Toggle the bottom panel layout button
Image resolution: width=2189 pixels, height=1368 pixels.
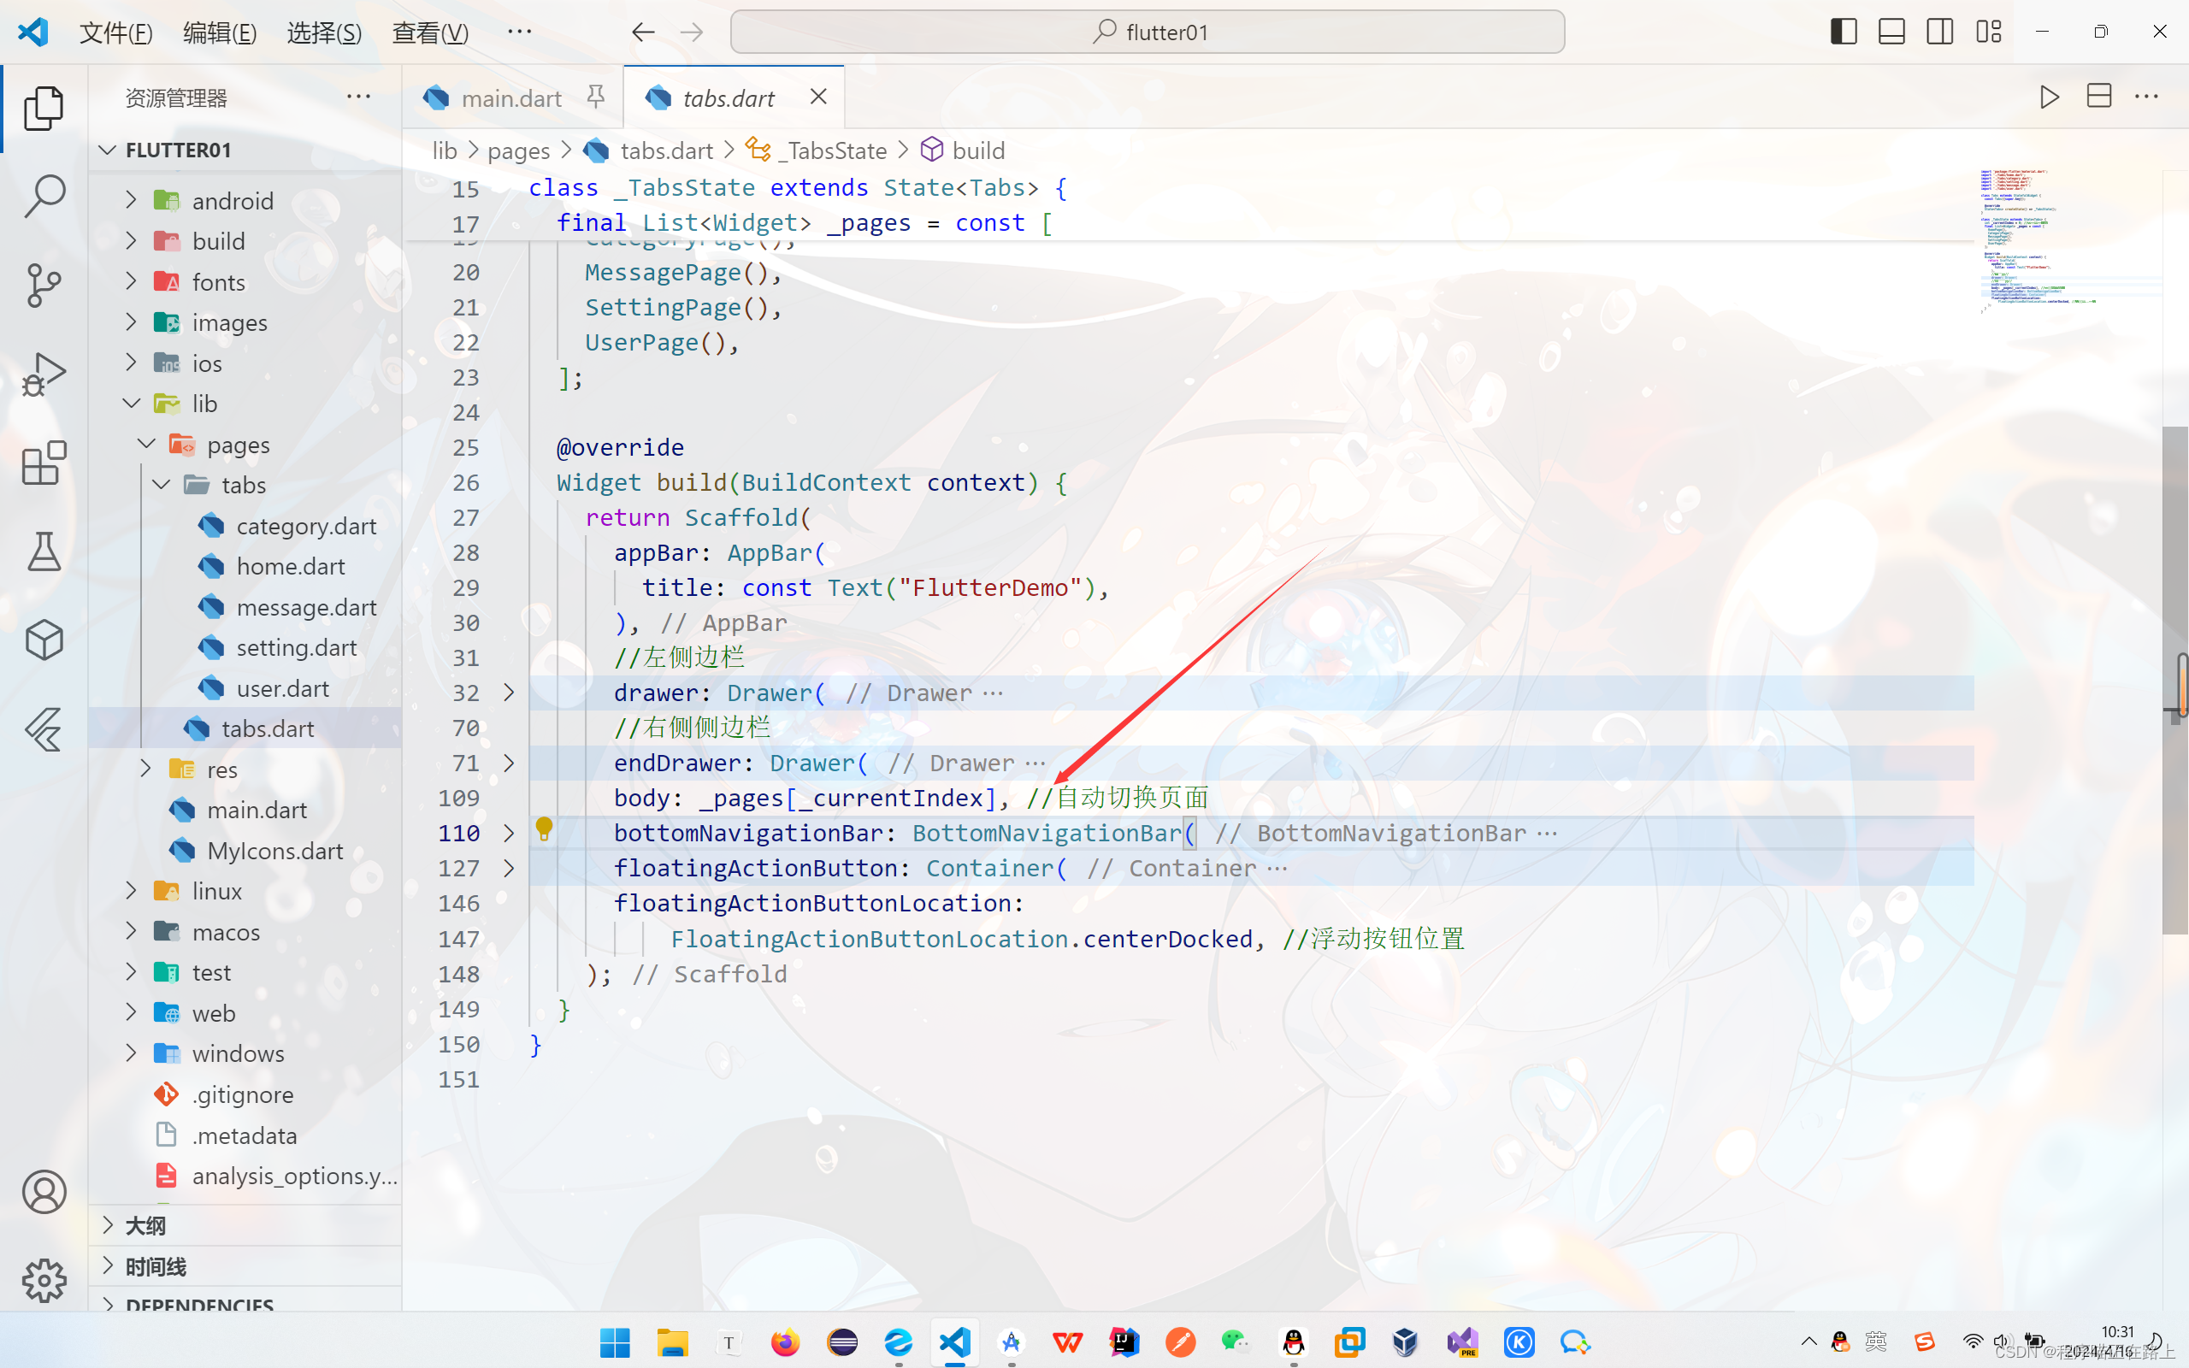(x=1891, y=32)
